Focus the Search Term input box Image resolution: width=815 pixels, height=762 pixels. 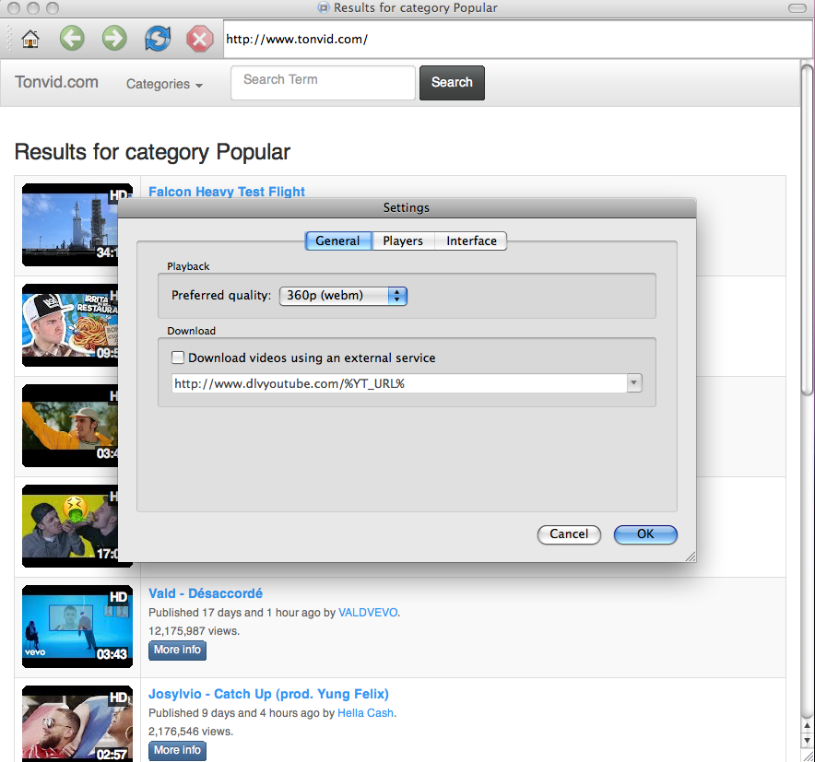pyautogui.click(x=323, y=83)
